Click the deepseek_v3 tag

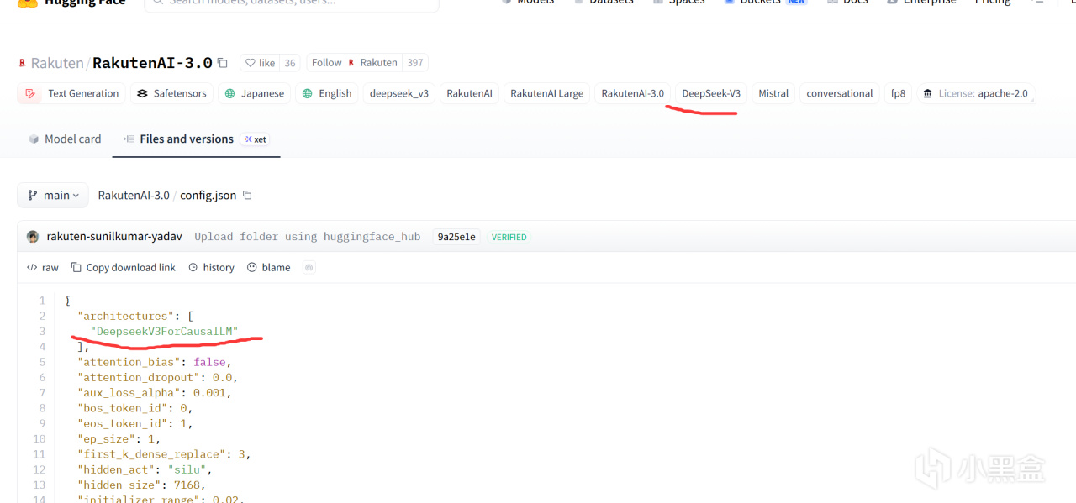pyautogui.click(x=399, y=93)
